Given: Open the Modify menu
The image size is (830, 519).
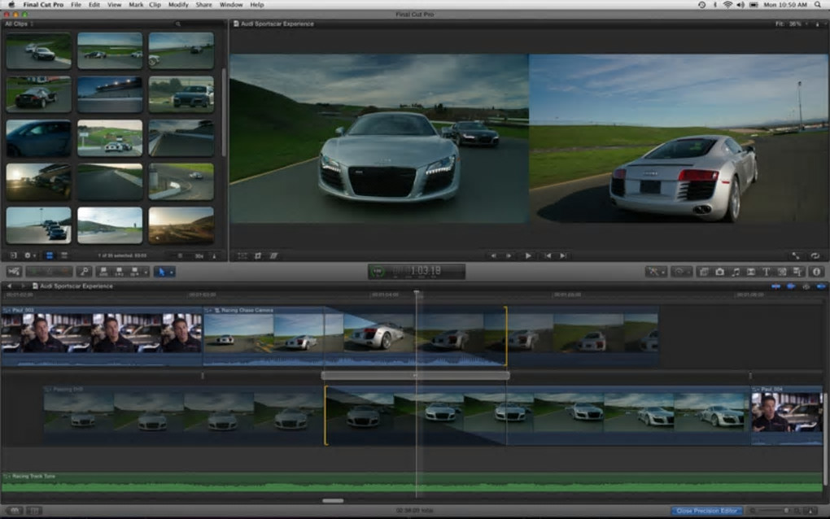Looking at the screenshot, I should point(178,5).
